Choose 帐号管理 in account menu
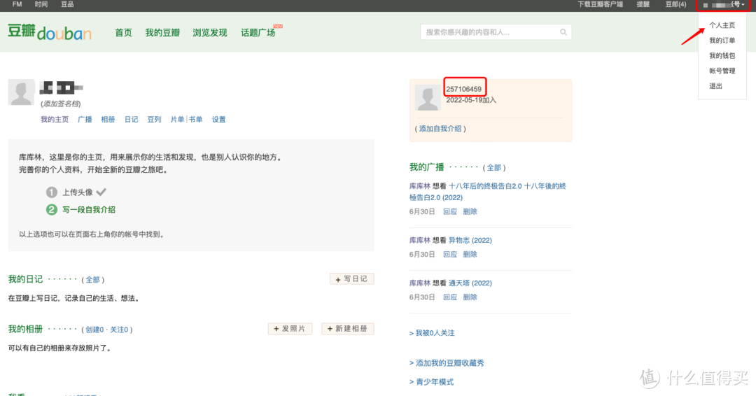Image resolution: width=756 pixels, height=396 pixels. pos(722,71)
